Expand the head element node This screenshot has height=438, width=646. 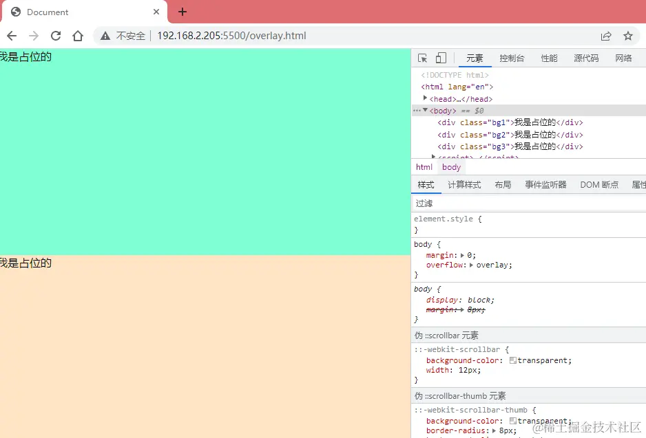pos(426,98)
